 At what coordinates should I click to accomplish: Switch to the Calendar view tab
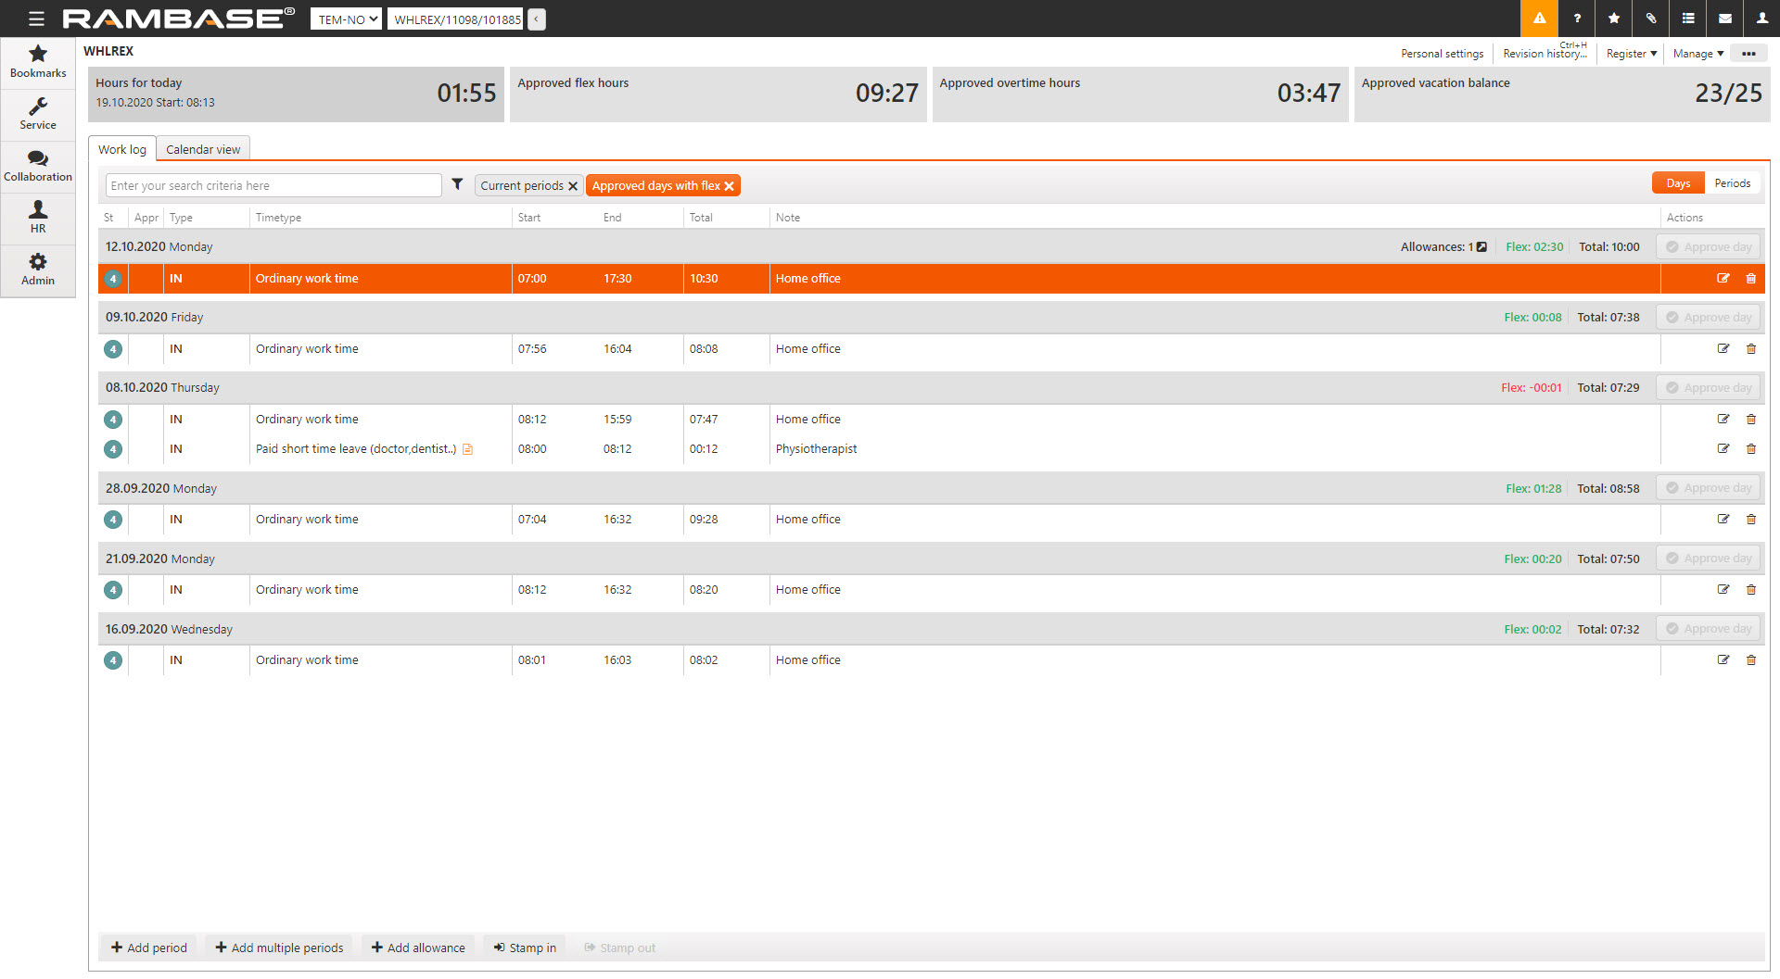click(203, 149)
